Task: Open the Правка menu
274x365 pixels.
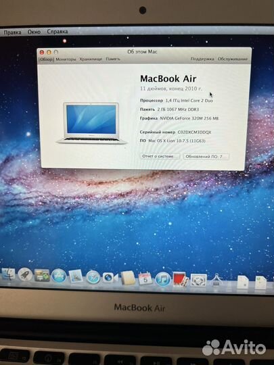Action: [13, 32]
